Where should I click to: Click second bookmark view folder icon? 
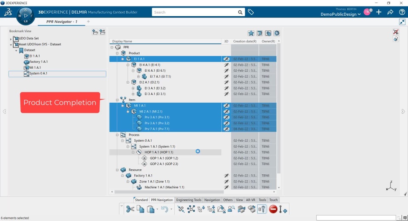pos(102,32)
